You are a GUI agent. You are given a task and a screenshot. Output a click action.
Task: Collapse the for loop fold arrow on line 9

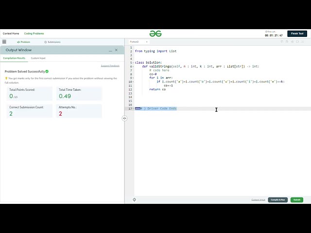[133, 78]
